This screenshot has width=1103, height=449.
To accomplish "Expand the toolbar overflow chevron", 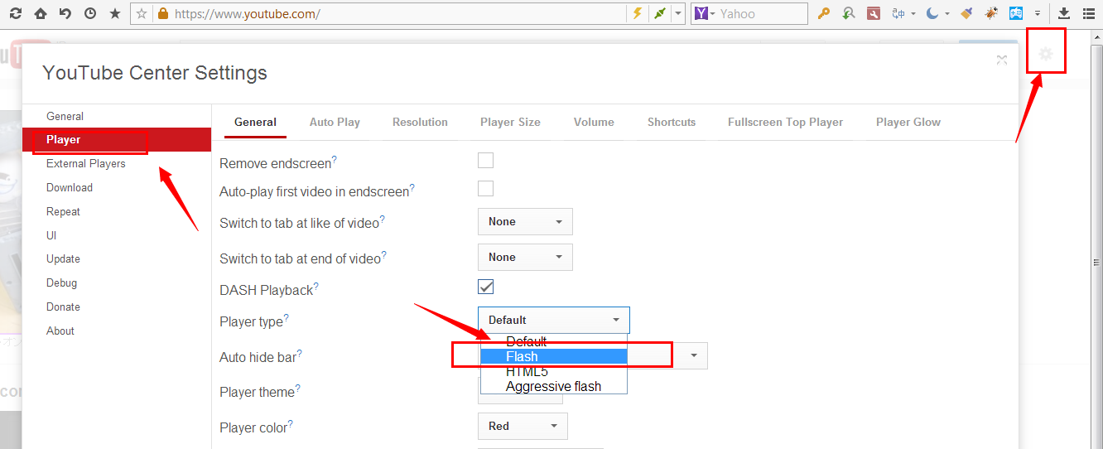I will 1038,14.
